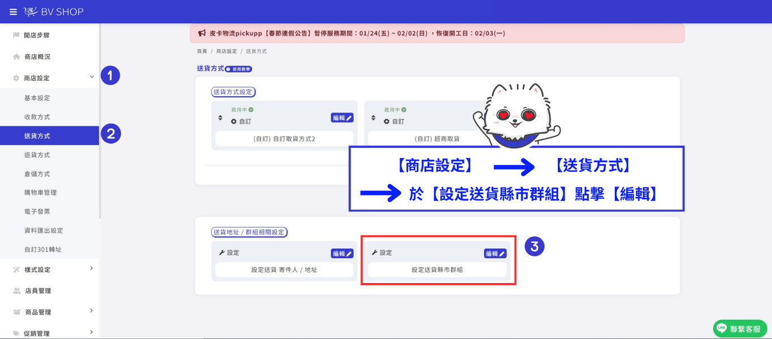
Task: Open the 使用教學 tutorial badge
Action: coord(238,69)
